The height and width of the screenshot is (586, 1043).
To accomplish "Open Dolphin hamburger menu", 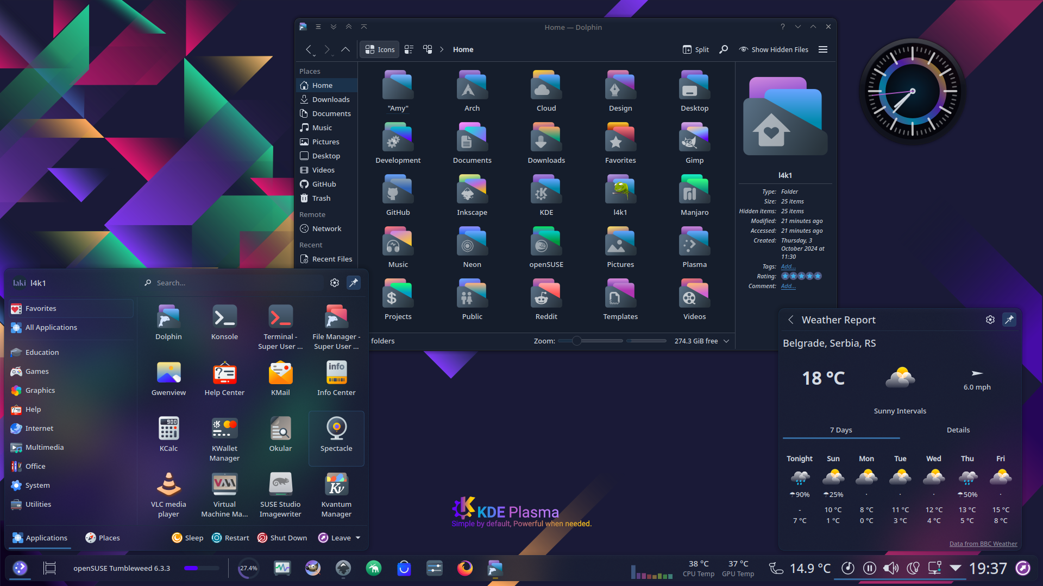I will pos(823,49).
